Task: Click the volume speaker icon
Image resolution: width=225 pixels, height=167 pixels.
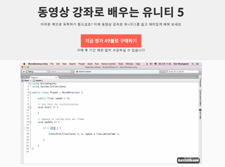Action: (151, 64)
